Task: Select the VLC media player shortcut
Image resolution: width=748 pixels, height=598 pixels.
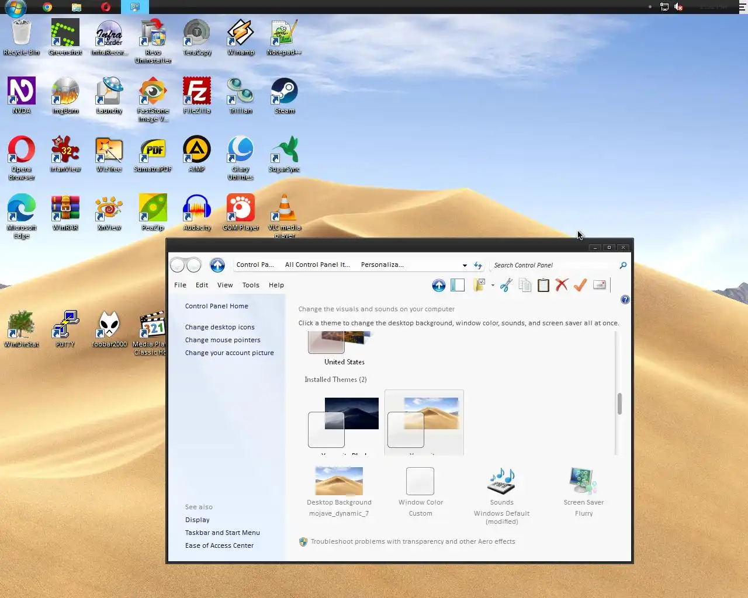Action: tap(284, 216)
